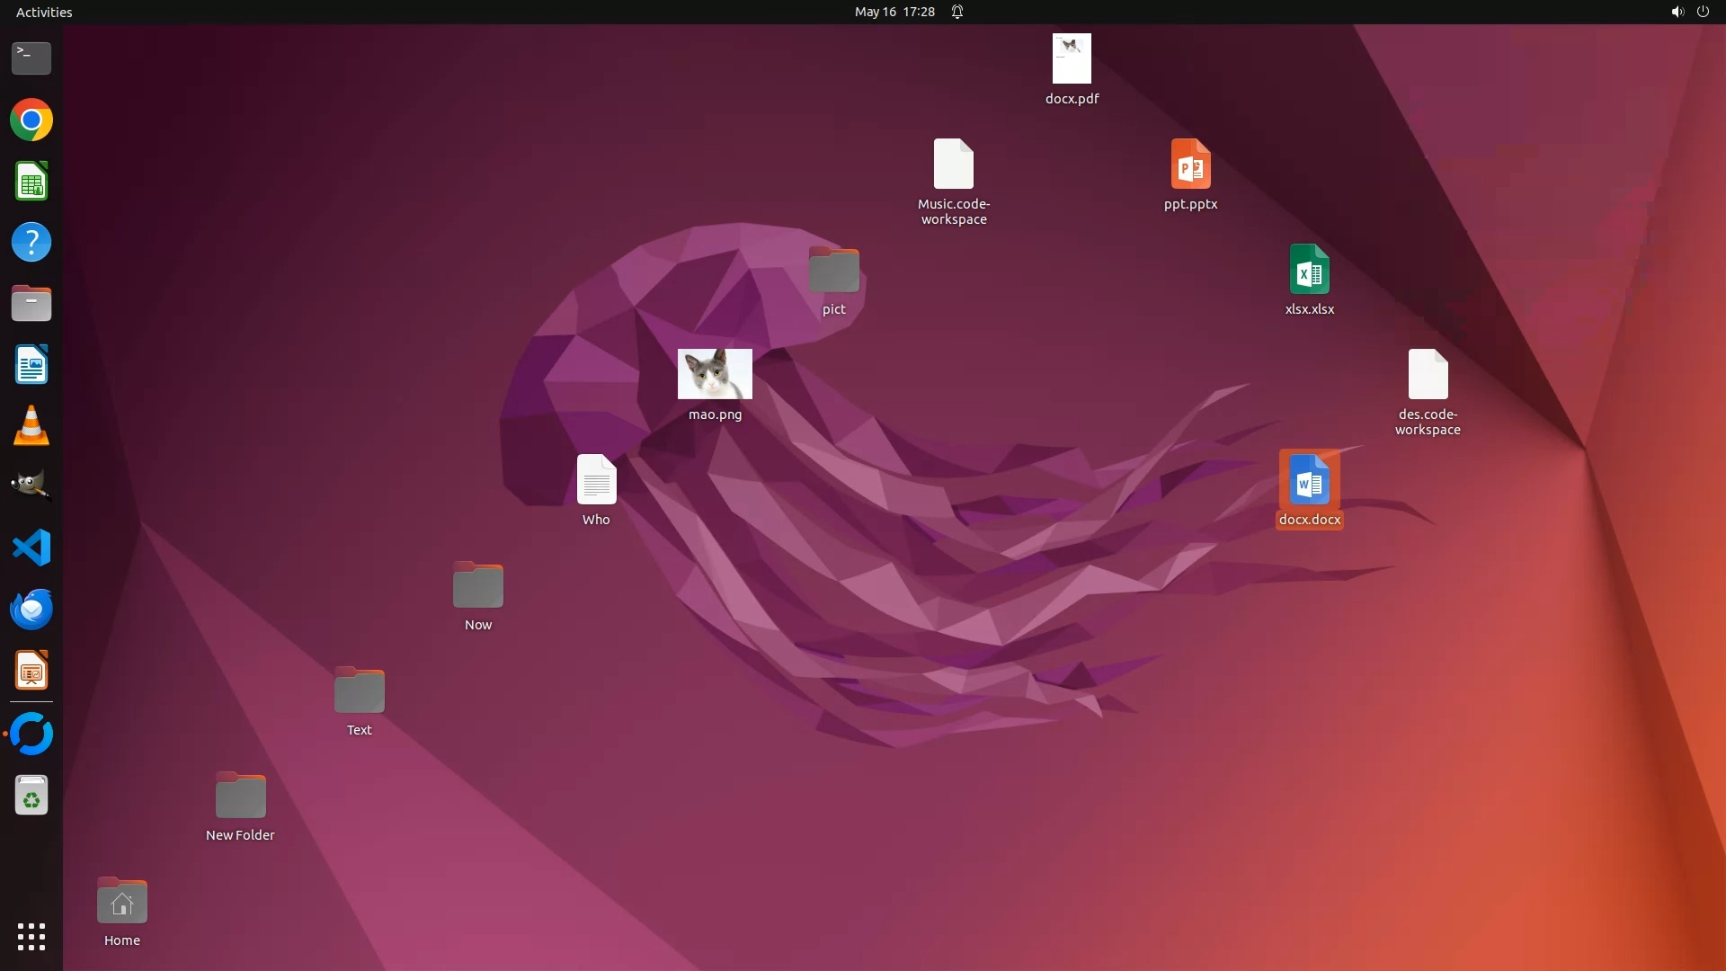Click the volume icon in the top bar

(x=1677, y=12)
